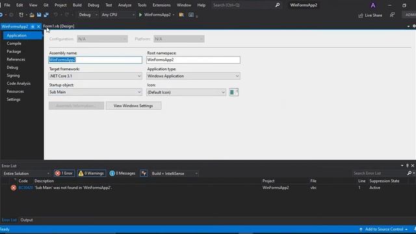
Task: Click the search icon in Error List
Action: coord(409,174)
